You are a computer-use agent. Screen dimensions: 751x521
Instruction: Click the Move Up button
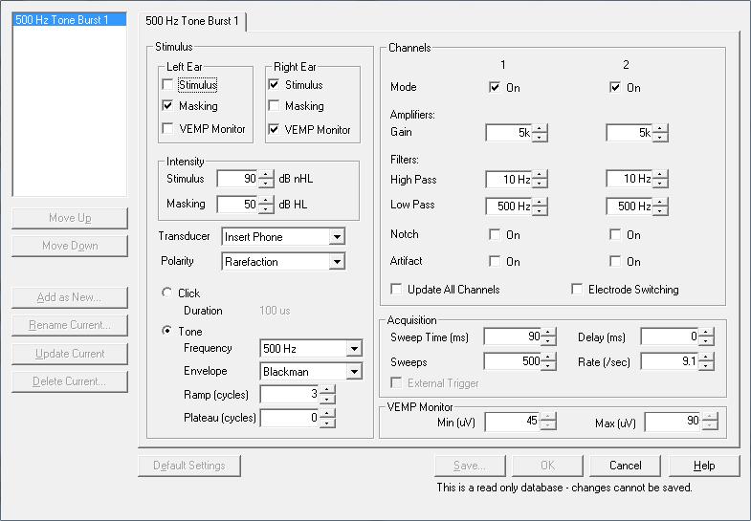pos(70,218)
